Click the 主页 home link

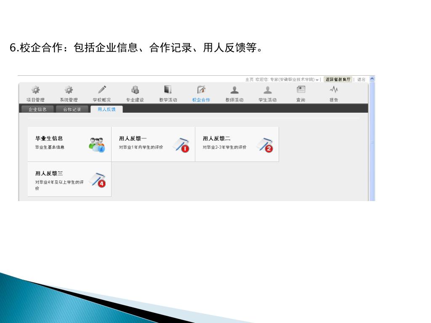(249, 79)
